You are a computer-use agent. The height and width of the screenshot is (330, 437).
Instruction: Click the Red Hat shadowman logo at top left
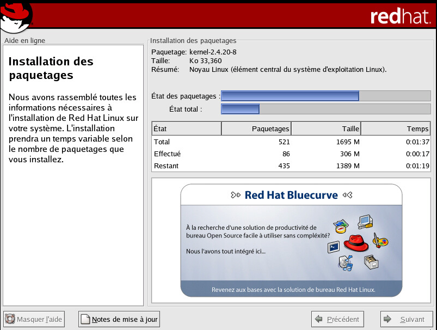[16, 16]
